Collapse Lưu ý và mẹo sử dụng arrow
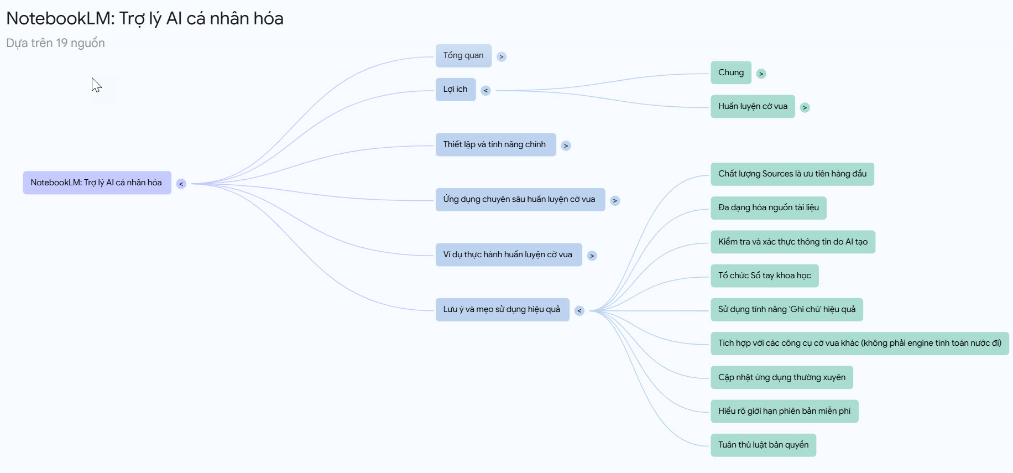This screenshot has width=1013, height=473. coord(579,310)
